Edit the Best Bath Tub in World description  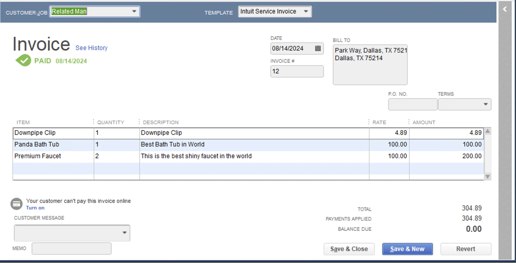click(254, 144)
